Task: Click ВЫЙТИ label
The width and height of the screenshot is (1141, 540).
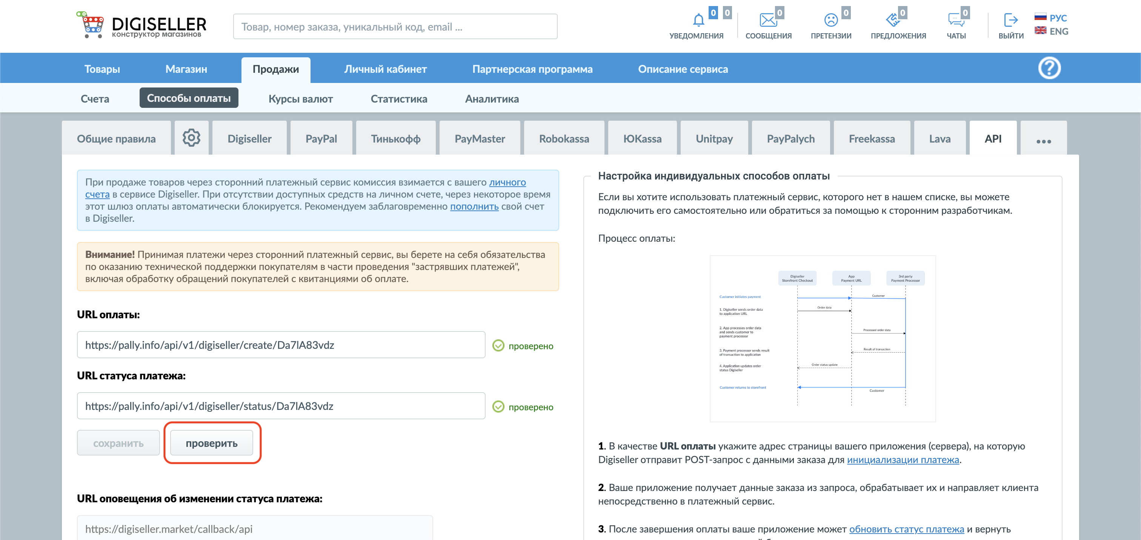Action: point(1011,36)
